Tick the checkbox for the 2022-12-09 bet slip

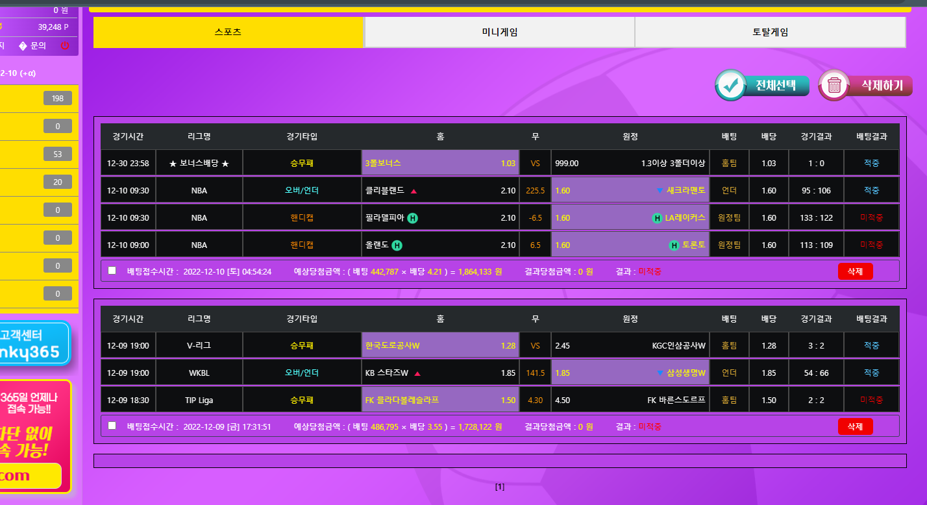point(112,426)
